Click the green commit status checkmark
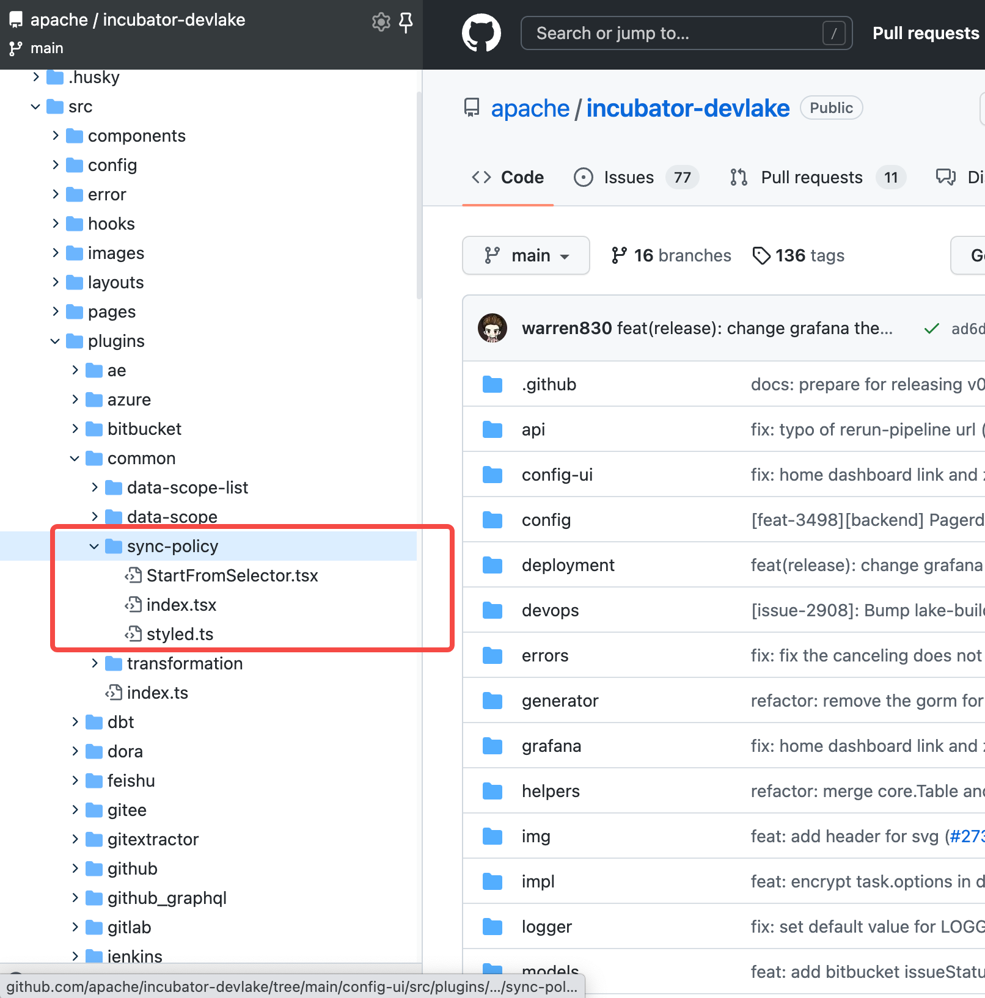This screenshot has width=985, height=998. (x=931, y=329)
